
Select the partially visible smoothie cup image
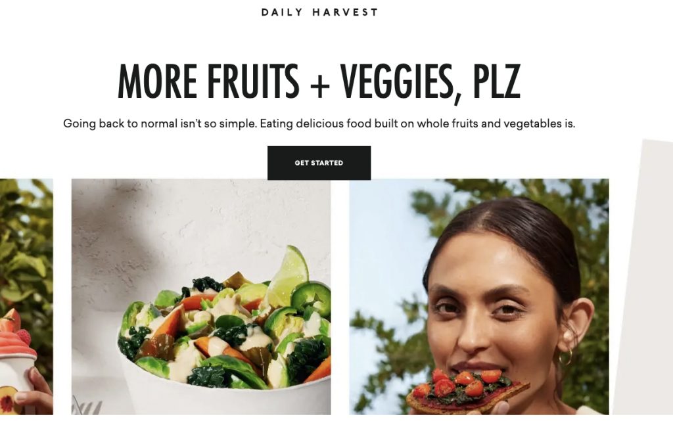click(x=26, y=297)
